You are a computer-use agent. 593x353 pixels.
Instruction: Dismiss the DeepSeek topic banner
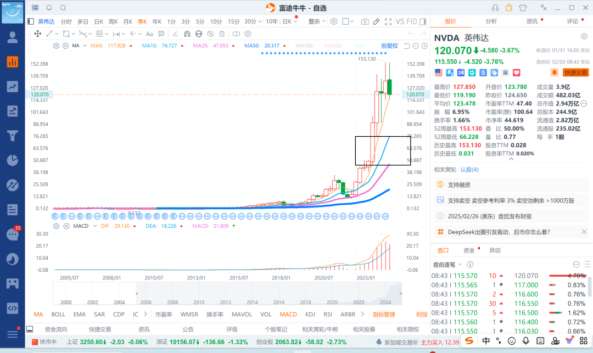584,232
